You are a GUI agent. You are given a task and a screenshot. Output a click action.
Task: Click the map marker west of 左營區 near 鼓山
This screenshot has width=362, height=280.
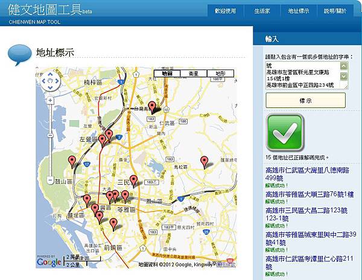[72, 162]
